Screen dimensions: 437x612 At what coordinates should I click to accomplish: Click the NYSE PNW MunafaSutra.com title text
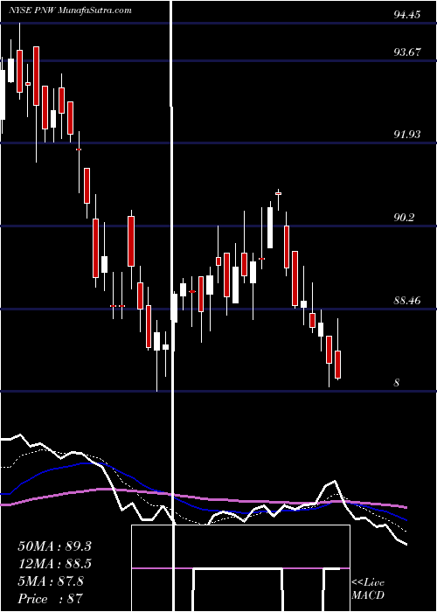click(70, 10)
